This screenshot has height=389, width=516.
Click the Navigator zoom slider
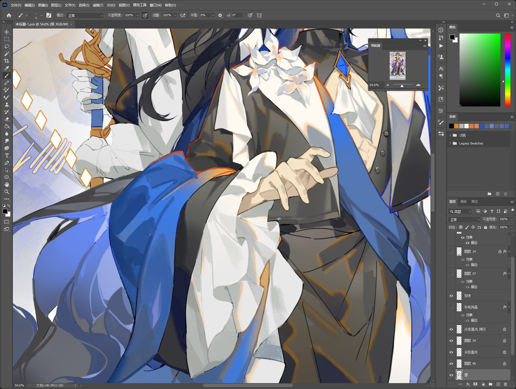(x=402, y=85)
